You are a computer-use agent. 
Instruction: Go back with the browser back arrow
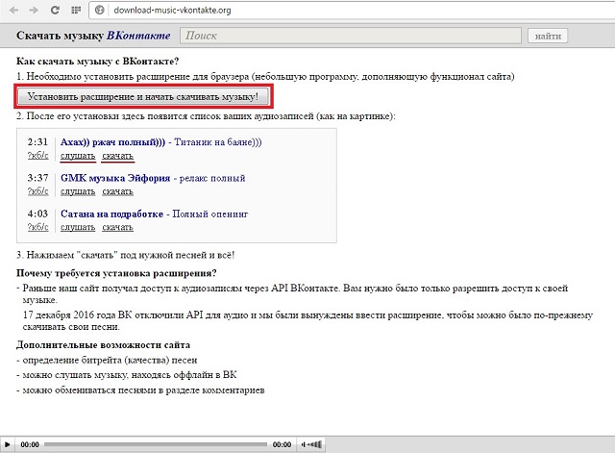[x=14, y=10]
